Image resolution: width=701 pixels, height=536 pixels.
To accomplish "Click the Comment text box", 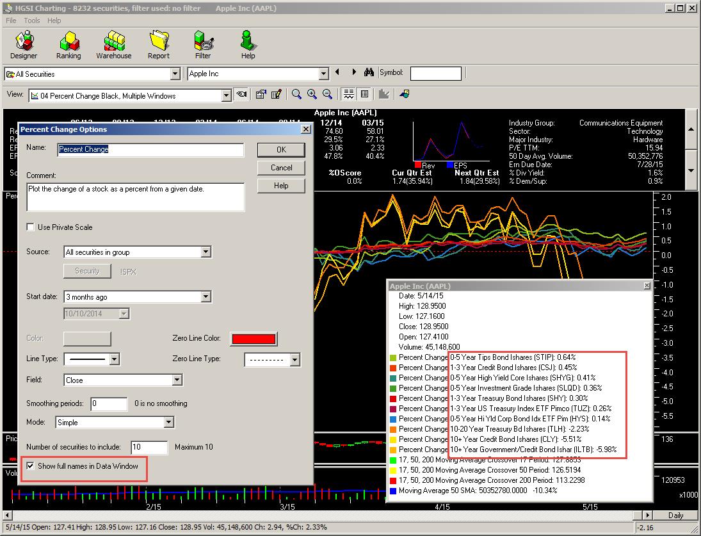I will pyautogui.click(x=136, y=197).
